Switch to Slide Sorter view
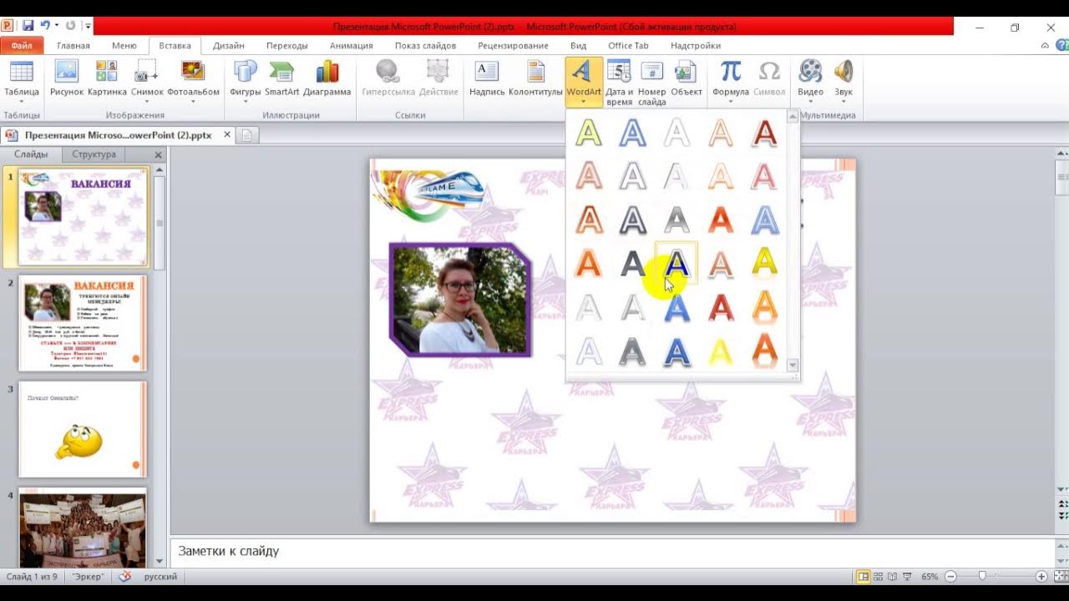This screenshot has width=1069, height=601. point(879,577)
